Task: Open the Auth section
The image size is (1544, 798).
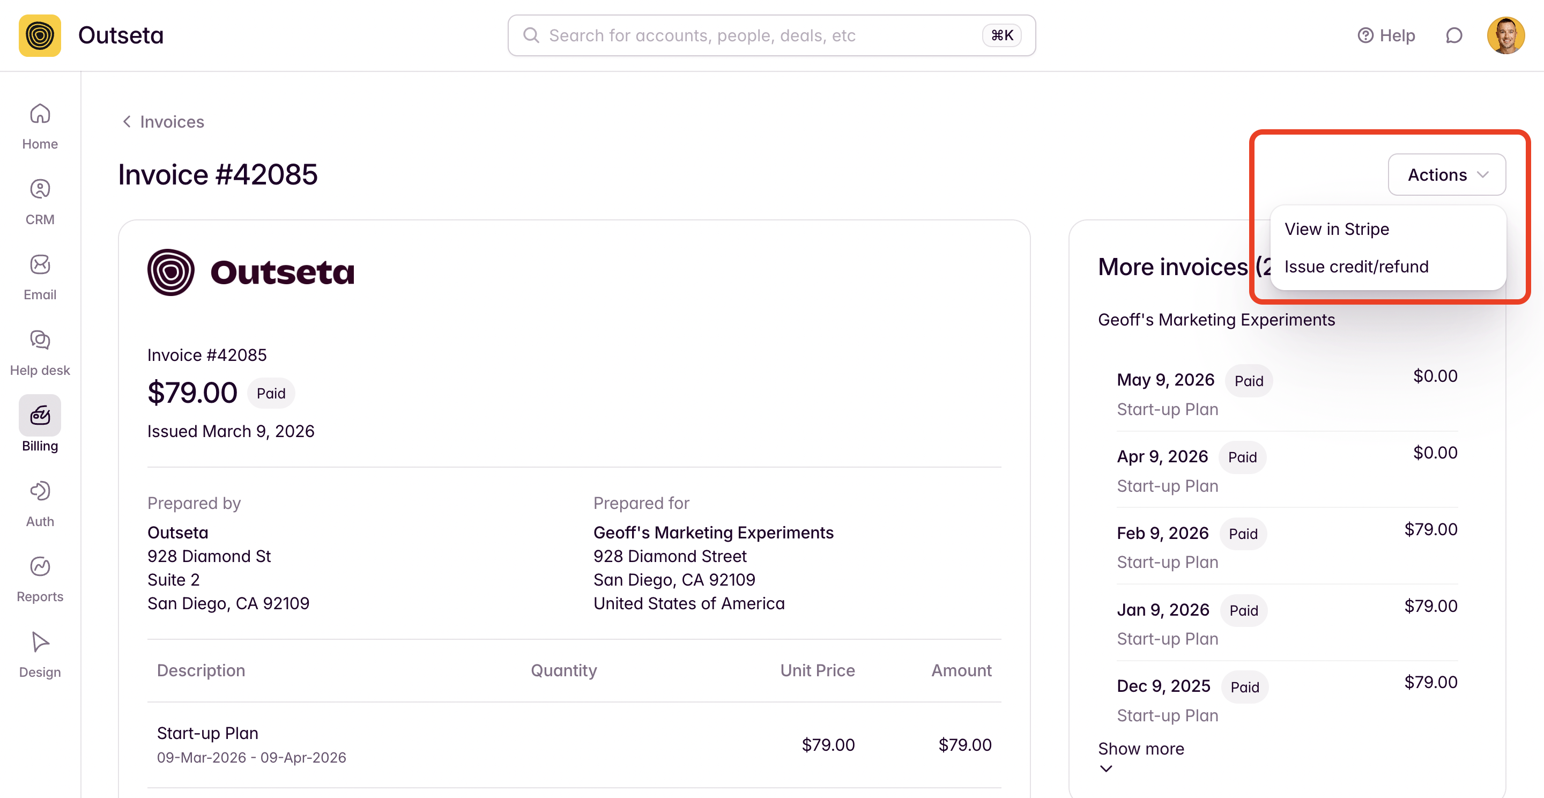Action: pyautogui.click(x=40, y=504)
